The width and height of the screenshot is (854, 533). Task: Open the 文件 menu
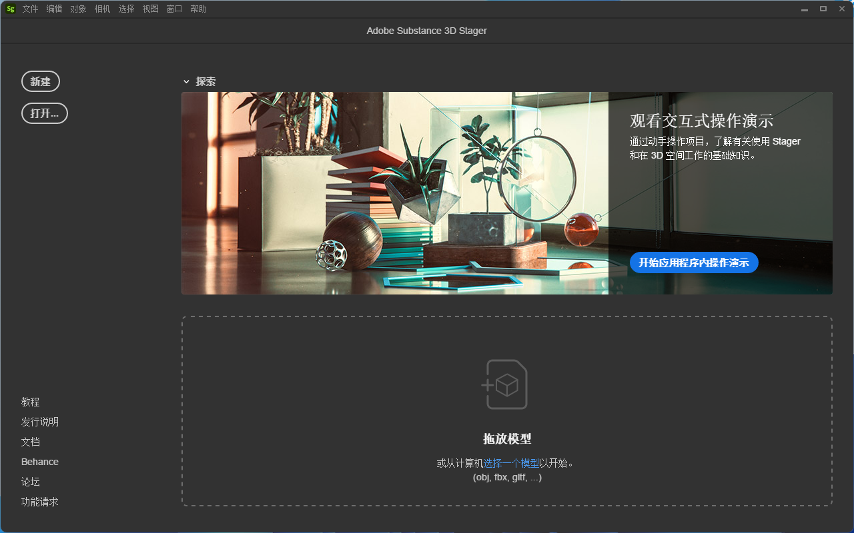31,9
